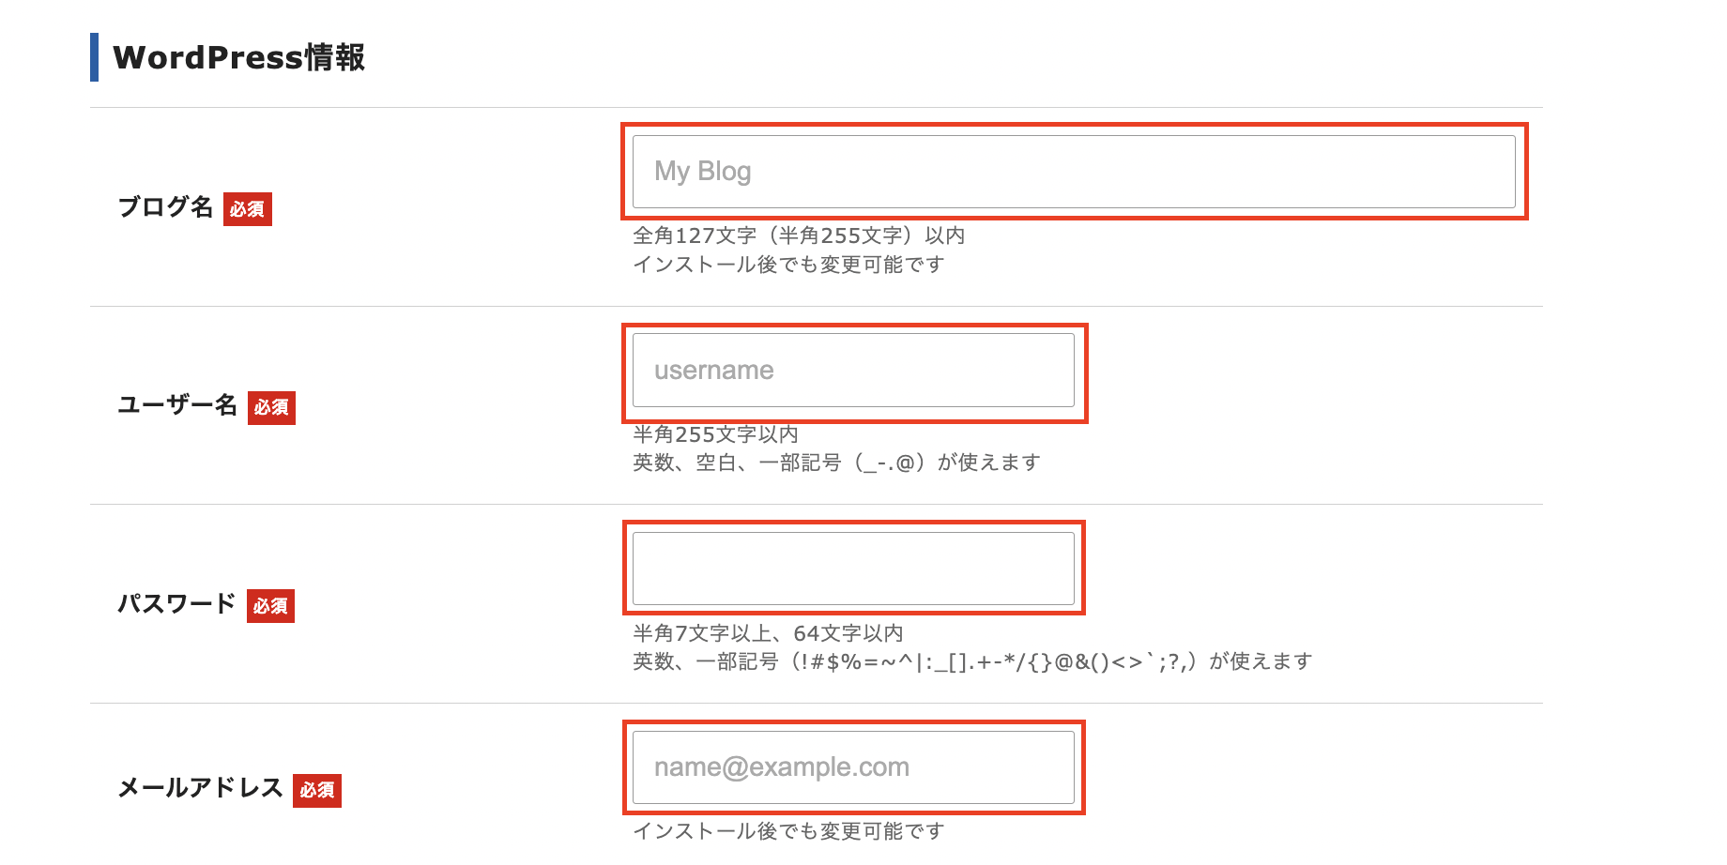
Task: Click インストール後でも変更可能です note under blog name
Action: [x=788, y=265]
